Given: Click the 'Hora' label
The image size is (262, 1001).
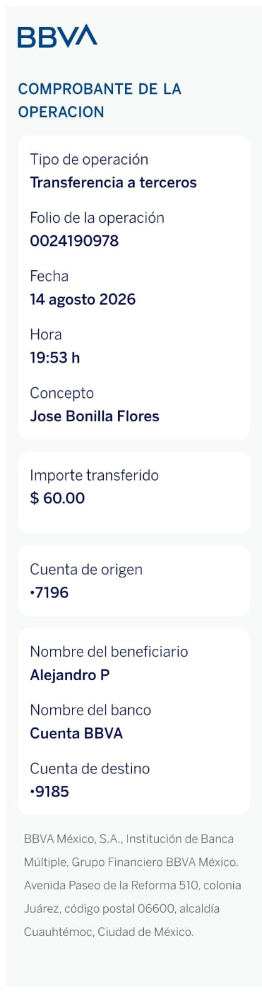Looking at the screenshot, I should (46, 334).
